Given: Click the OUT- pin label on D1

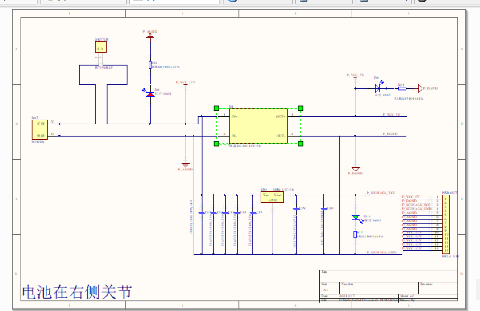Looking at the screenshot, I should click(281, 136).
